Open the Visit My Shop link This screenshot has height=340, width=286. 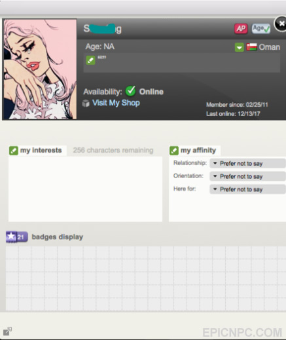coord(116,103)
